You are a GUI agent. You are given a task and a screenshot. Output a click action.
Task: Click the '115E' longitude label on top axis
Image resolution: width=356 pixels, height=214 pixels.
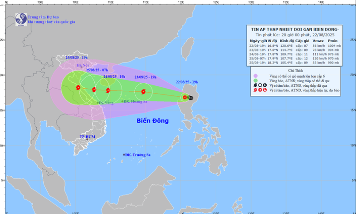[x=146, y=2]
